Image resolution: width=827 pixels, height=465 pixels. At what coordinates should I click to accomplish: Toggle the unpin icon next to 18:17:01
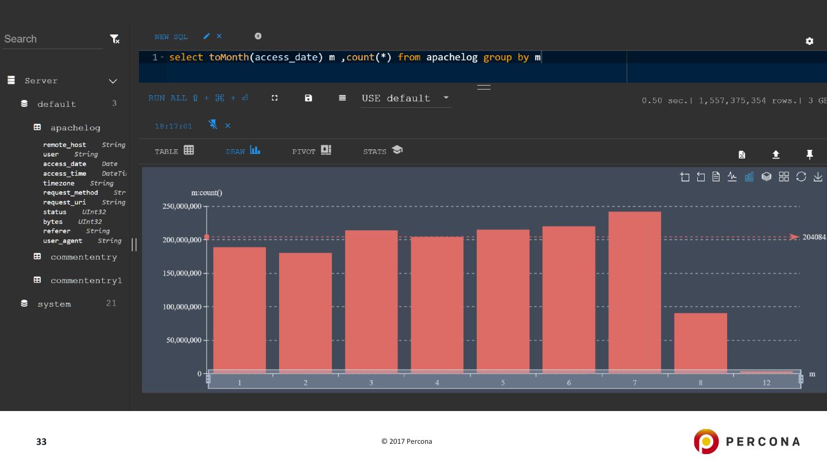[213, 126]
